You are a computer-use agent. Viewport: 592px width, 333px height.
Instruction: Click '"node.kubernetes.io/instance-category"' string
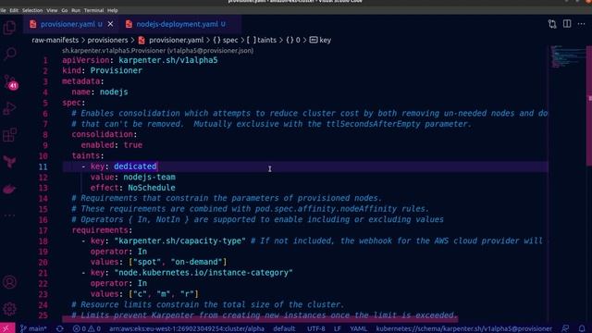(x=203, y=272)
